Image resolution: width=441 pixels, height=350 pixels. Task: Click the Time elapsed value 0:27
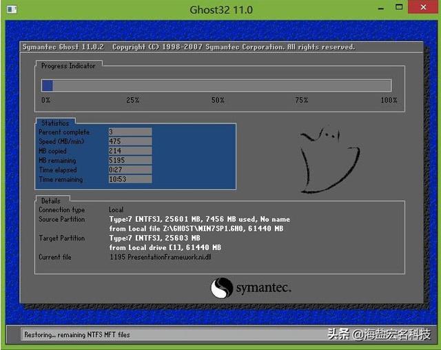[x=130, y=169]
